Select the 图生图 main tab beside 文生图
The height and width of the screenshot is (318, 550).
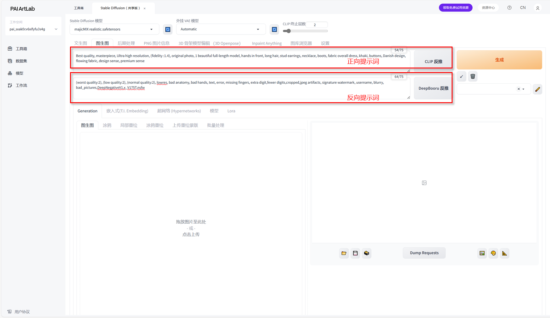point(102,43)
